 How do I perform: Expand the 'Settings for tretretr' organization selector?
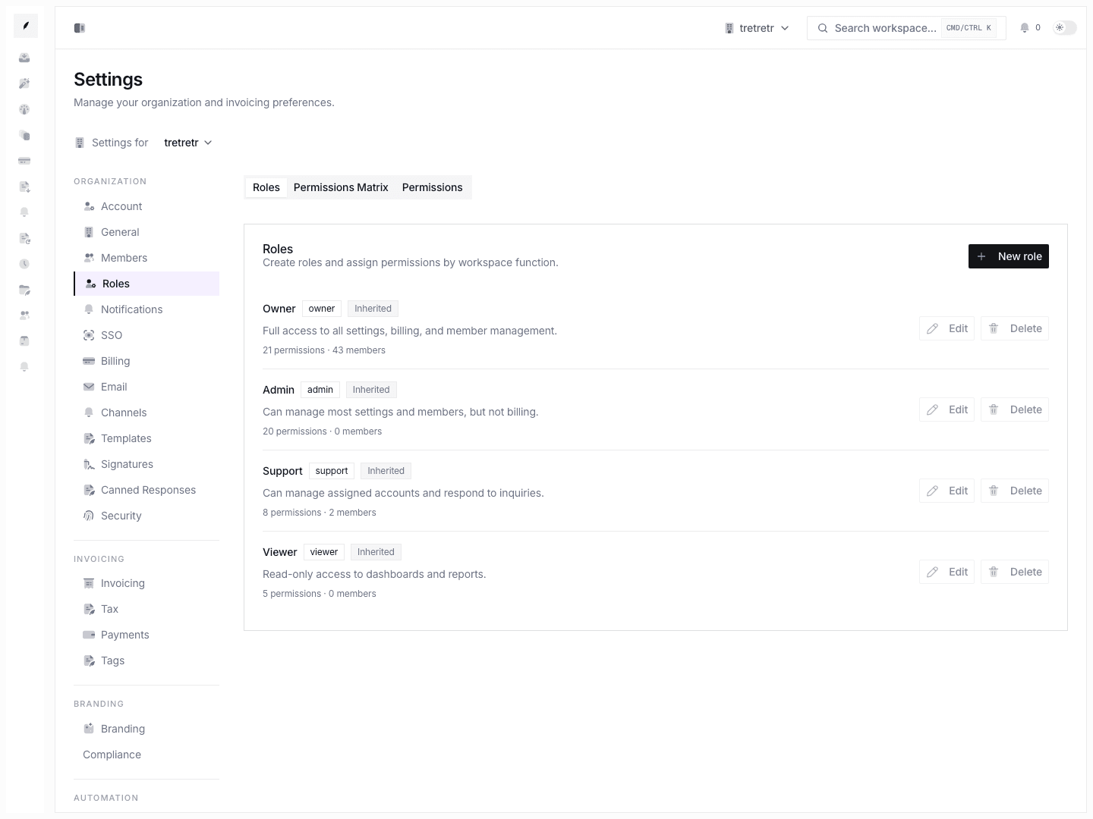188,143
